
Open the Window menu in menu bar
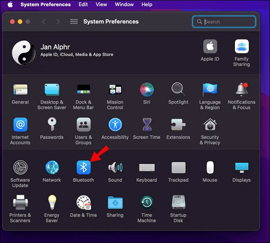tap(124, 4)
